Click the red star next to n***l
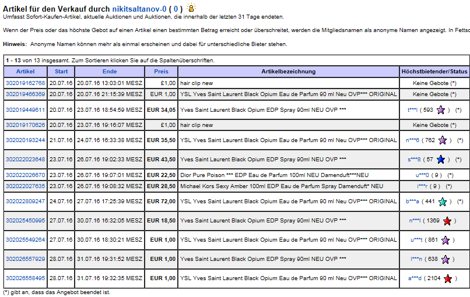Image resolution: width=470 pixels, height=297 pixels. 447,221
